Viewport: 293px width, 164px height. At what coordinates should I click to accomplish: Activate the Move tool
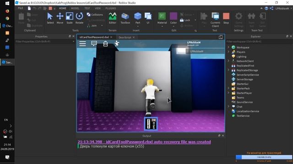[60, 18]
